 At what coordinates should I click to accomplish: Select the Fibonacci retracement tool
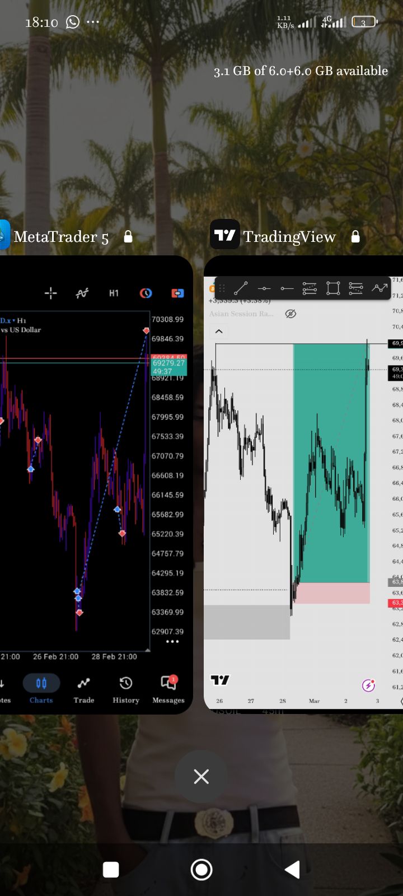click(x=310, y=288)
